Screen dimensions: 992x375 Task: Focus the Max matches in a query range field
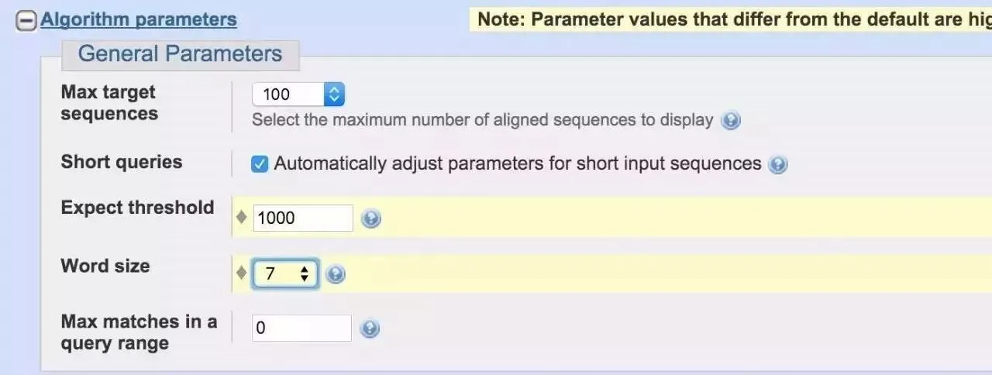click(x=301, y=329)
